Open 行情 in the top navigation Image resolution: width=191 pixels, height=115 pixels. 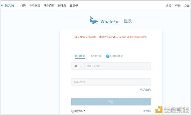23,5
